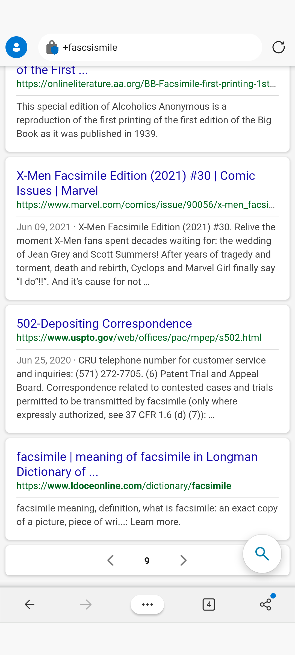Tap the profile account icon
Screen dimensions: 295x655
pos(16,47)
